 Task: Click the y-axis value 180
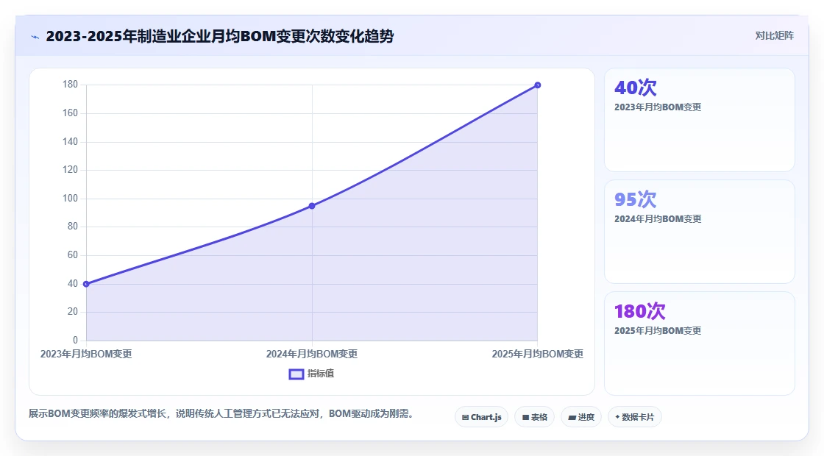[70, 85]
